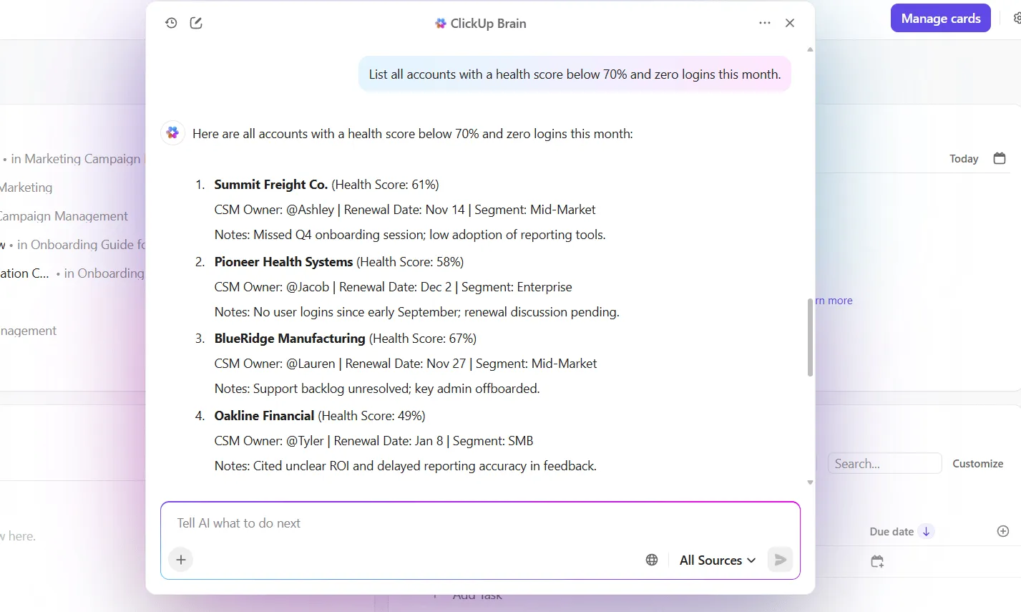Open the Customize option

coord(977,463)
